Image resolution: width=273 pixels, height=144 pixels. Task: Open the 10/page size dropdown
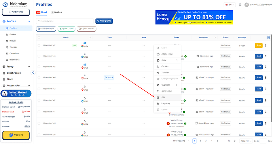click(246, 141)
